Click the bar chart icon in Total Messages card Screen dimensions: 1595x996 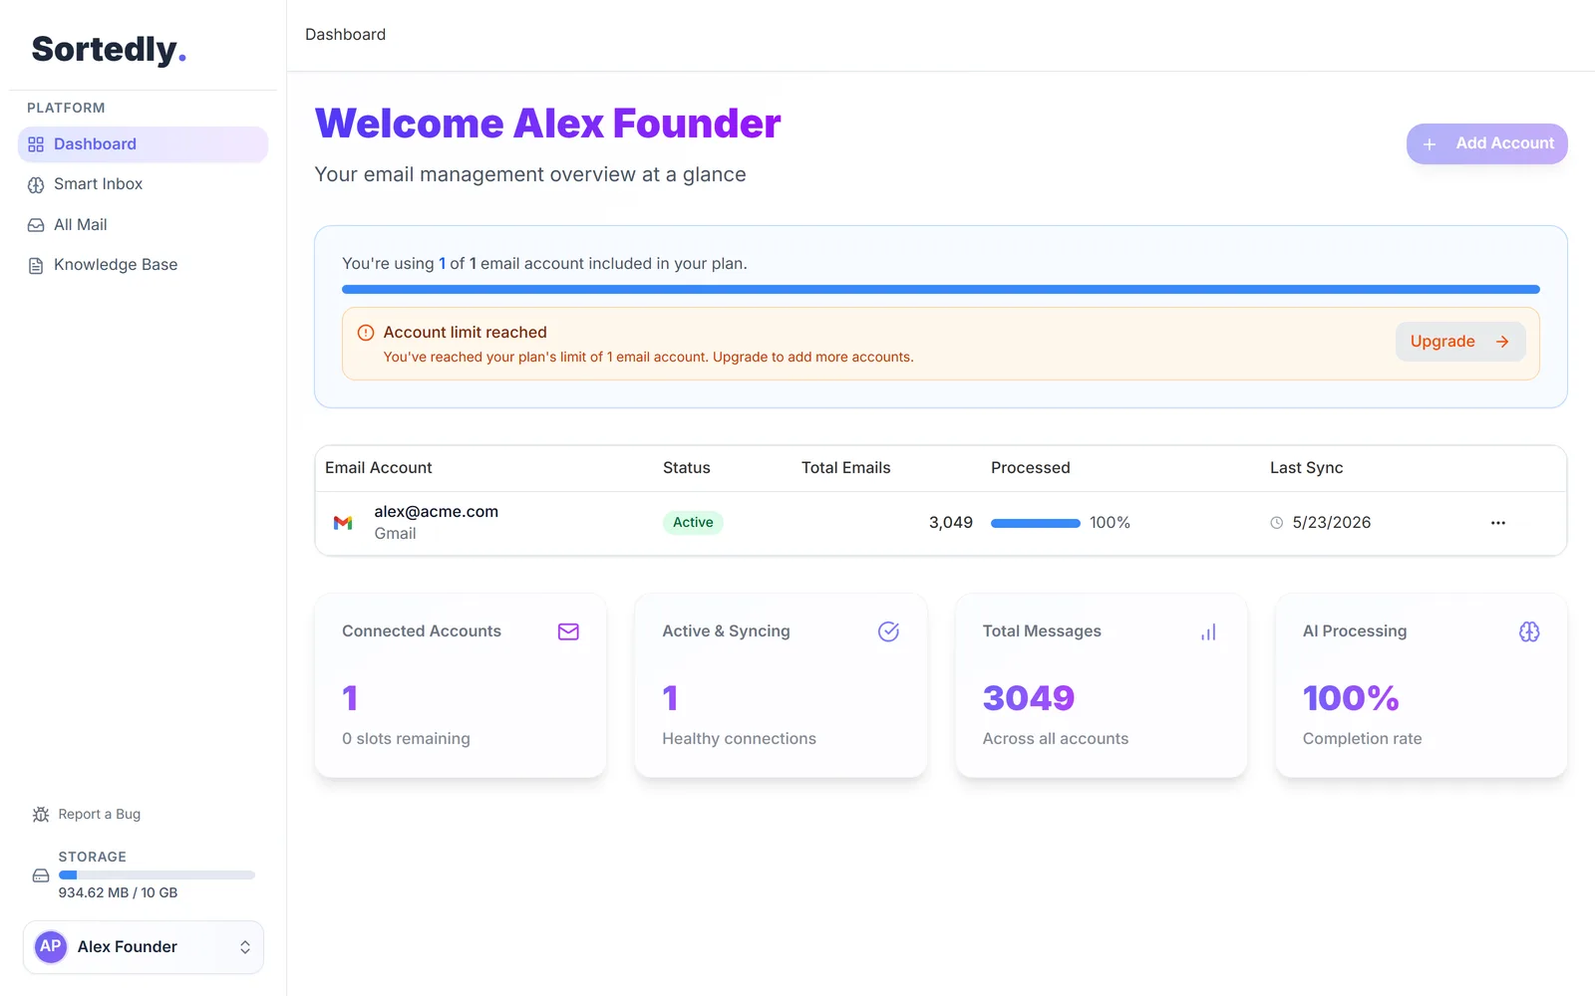[1208, 631]
